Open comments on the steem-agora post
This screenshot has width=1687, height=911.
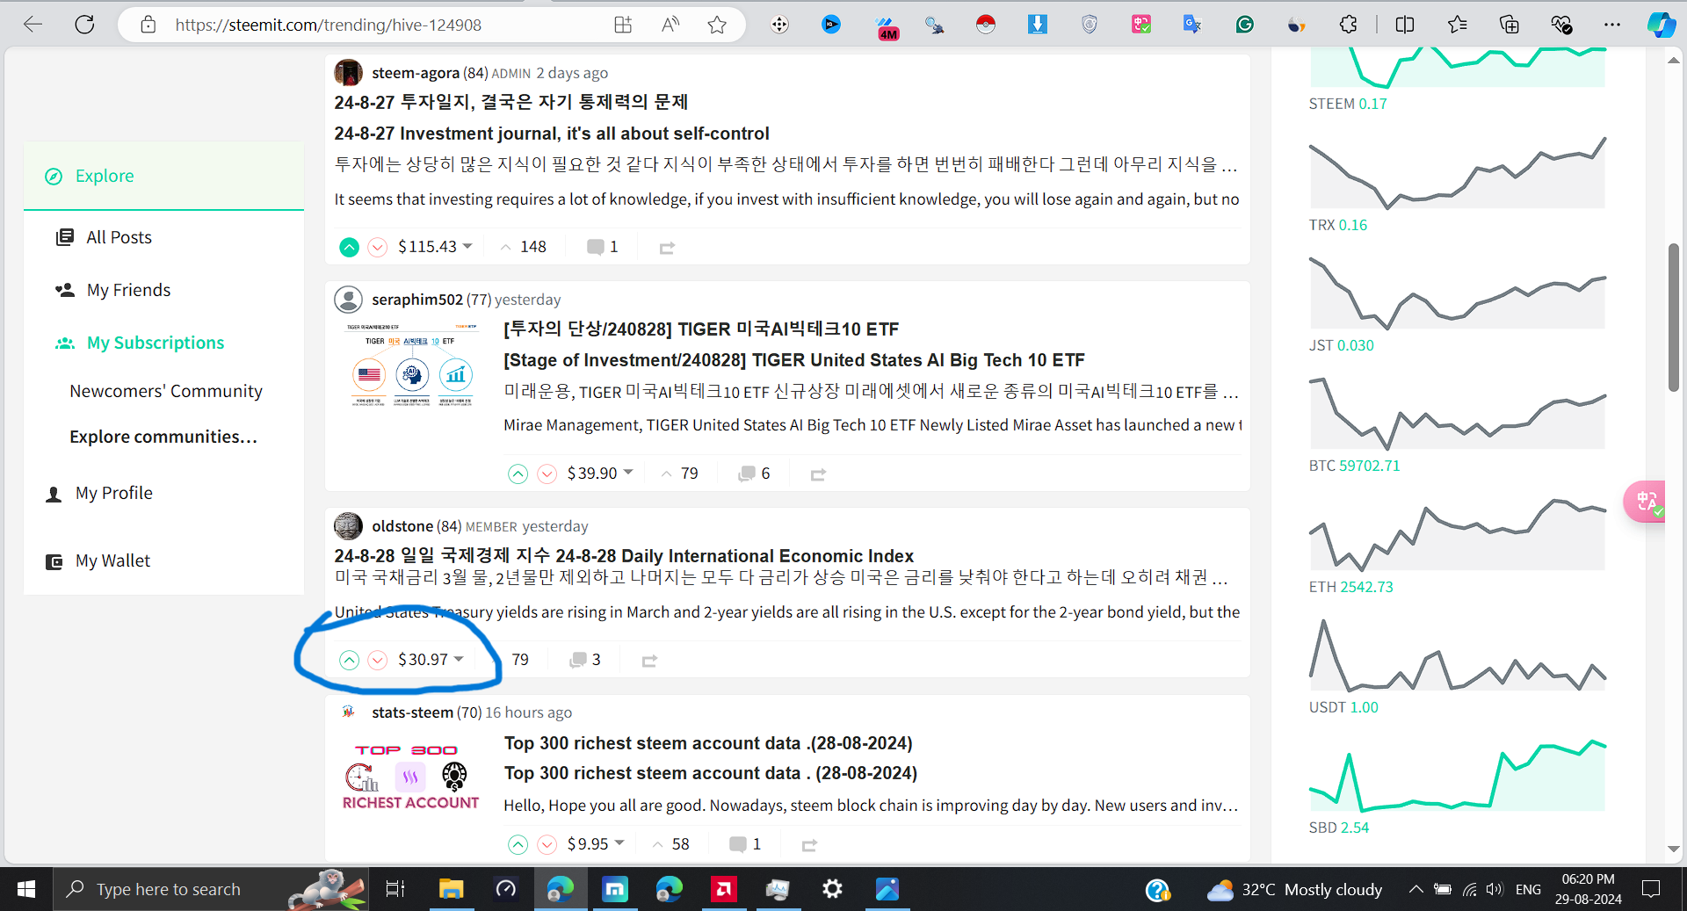coord(603,247)
